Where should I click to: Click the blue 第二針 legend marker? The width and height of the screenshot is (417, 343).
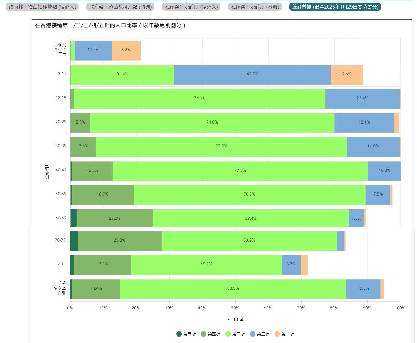tap(253, 334)
